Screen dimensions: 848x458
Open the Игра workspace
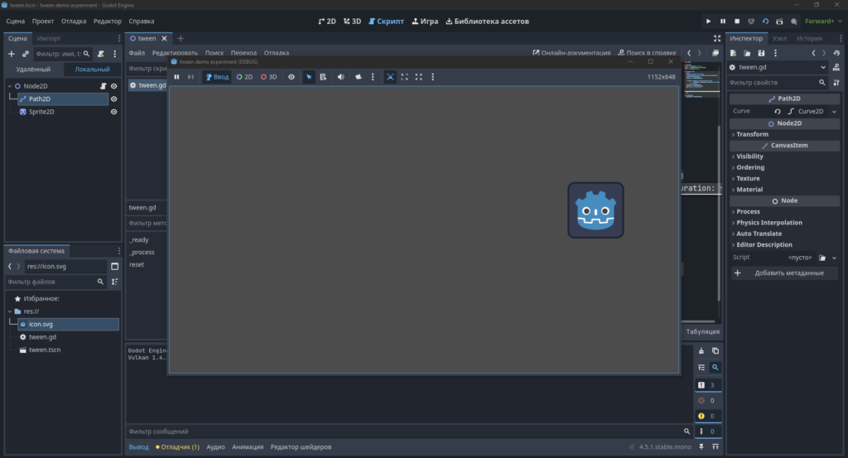(x=425, y=21)
